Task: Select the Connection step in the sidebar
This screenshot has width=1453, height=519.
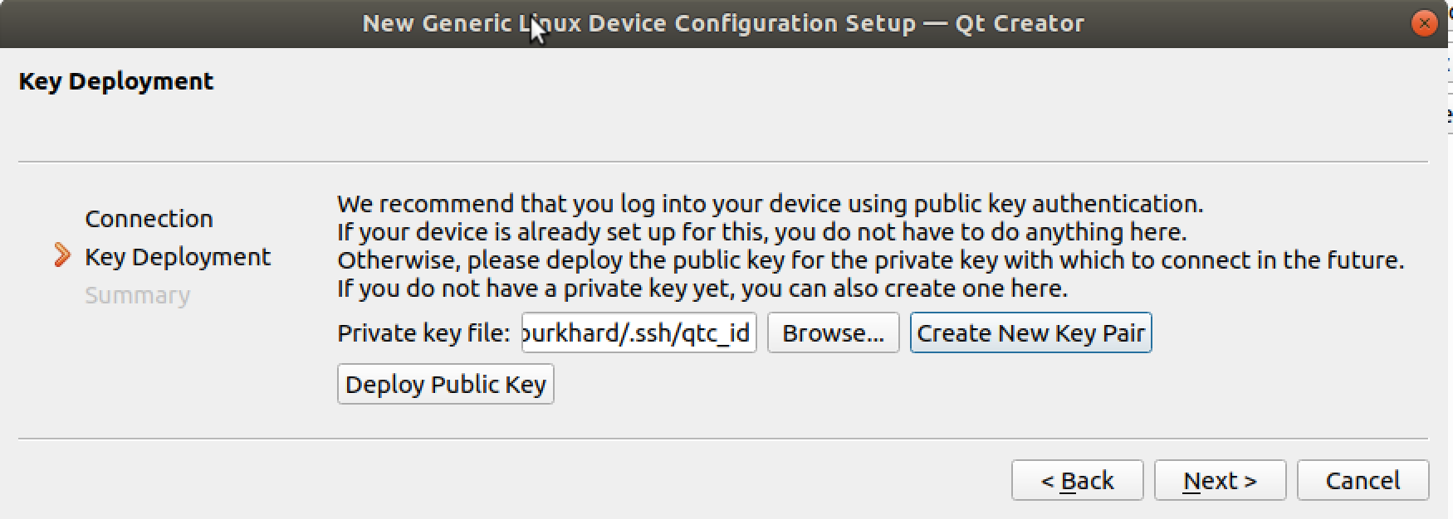Action: click(x=149, y=219)
